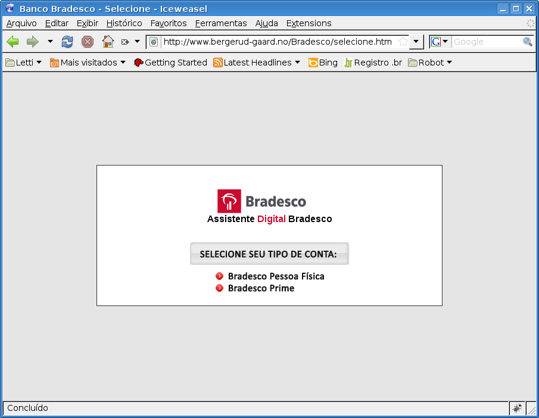Click the Assistente Digital Bradesco heading
539x418 pixels.
click(269, 219)
